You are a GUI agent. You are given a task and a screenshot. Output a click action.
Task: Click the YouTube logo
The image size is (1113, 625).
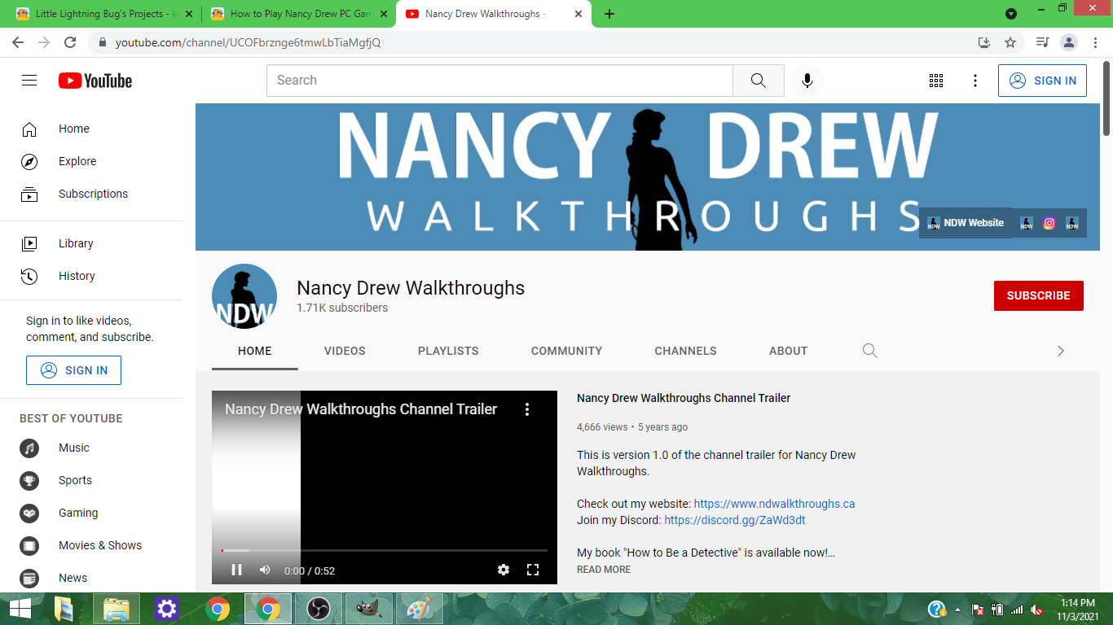coord(95,81)
